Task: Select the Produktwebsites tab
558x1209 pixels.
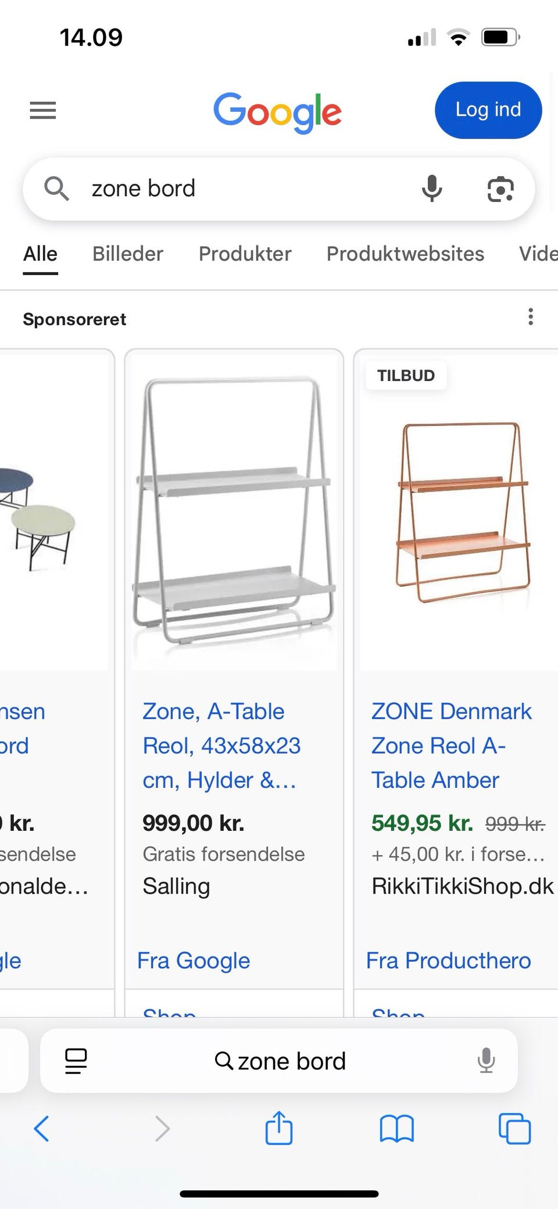Action: [405, 254]
